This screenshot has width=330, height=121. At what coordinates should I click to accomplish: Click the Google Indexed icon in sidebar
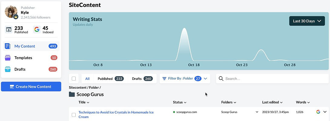[37, 30]
